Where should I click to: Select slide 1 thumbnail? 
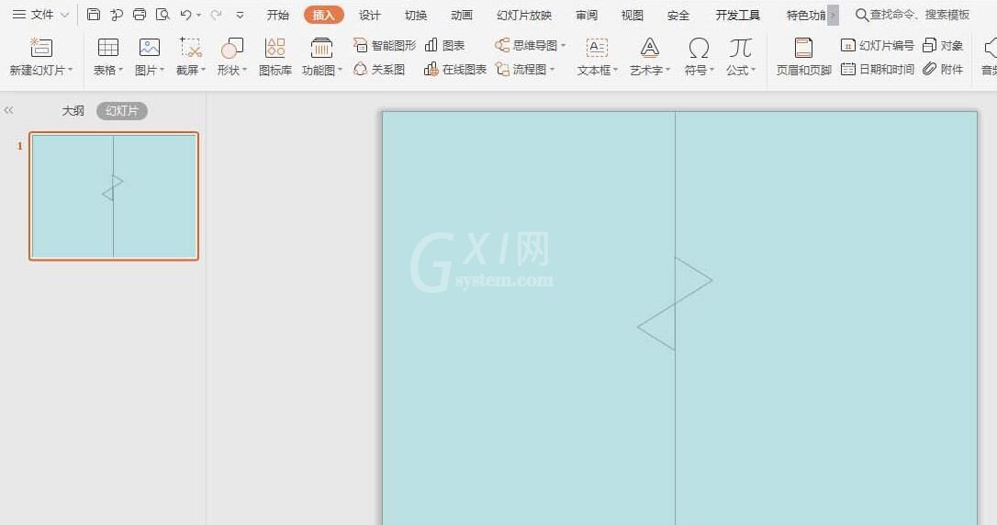tap(114, 195)
